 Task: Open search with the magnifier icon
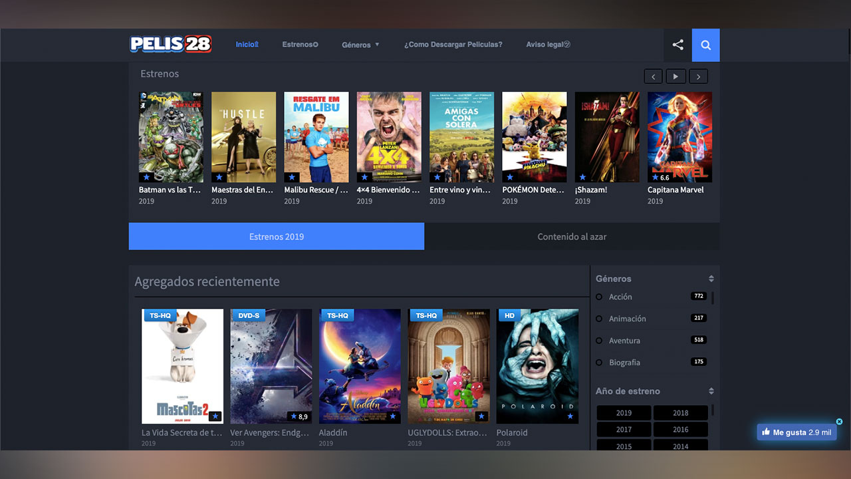[x=705, y=45]
